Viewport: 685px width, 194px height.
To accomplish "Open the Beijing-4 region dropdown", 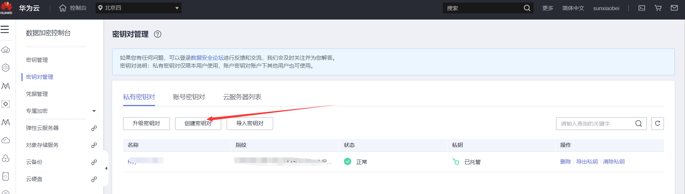I will pyautogui.click(x=138, y=8).
